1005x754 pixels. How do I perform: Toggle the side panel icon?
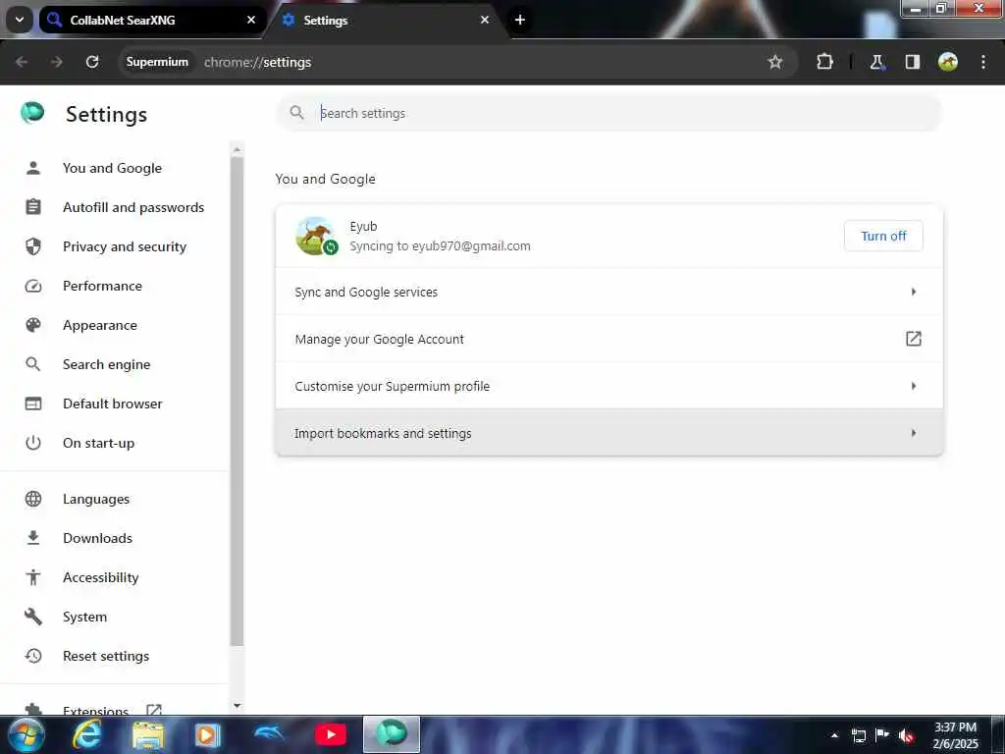coord(913,62)
